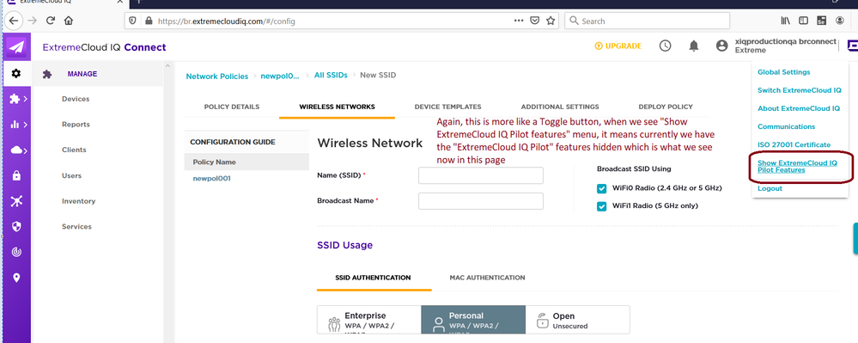
Task: Click Logout in the account menu
Action: tap(770, 188)
